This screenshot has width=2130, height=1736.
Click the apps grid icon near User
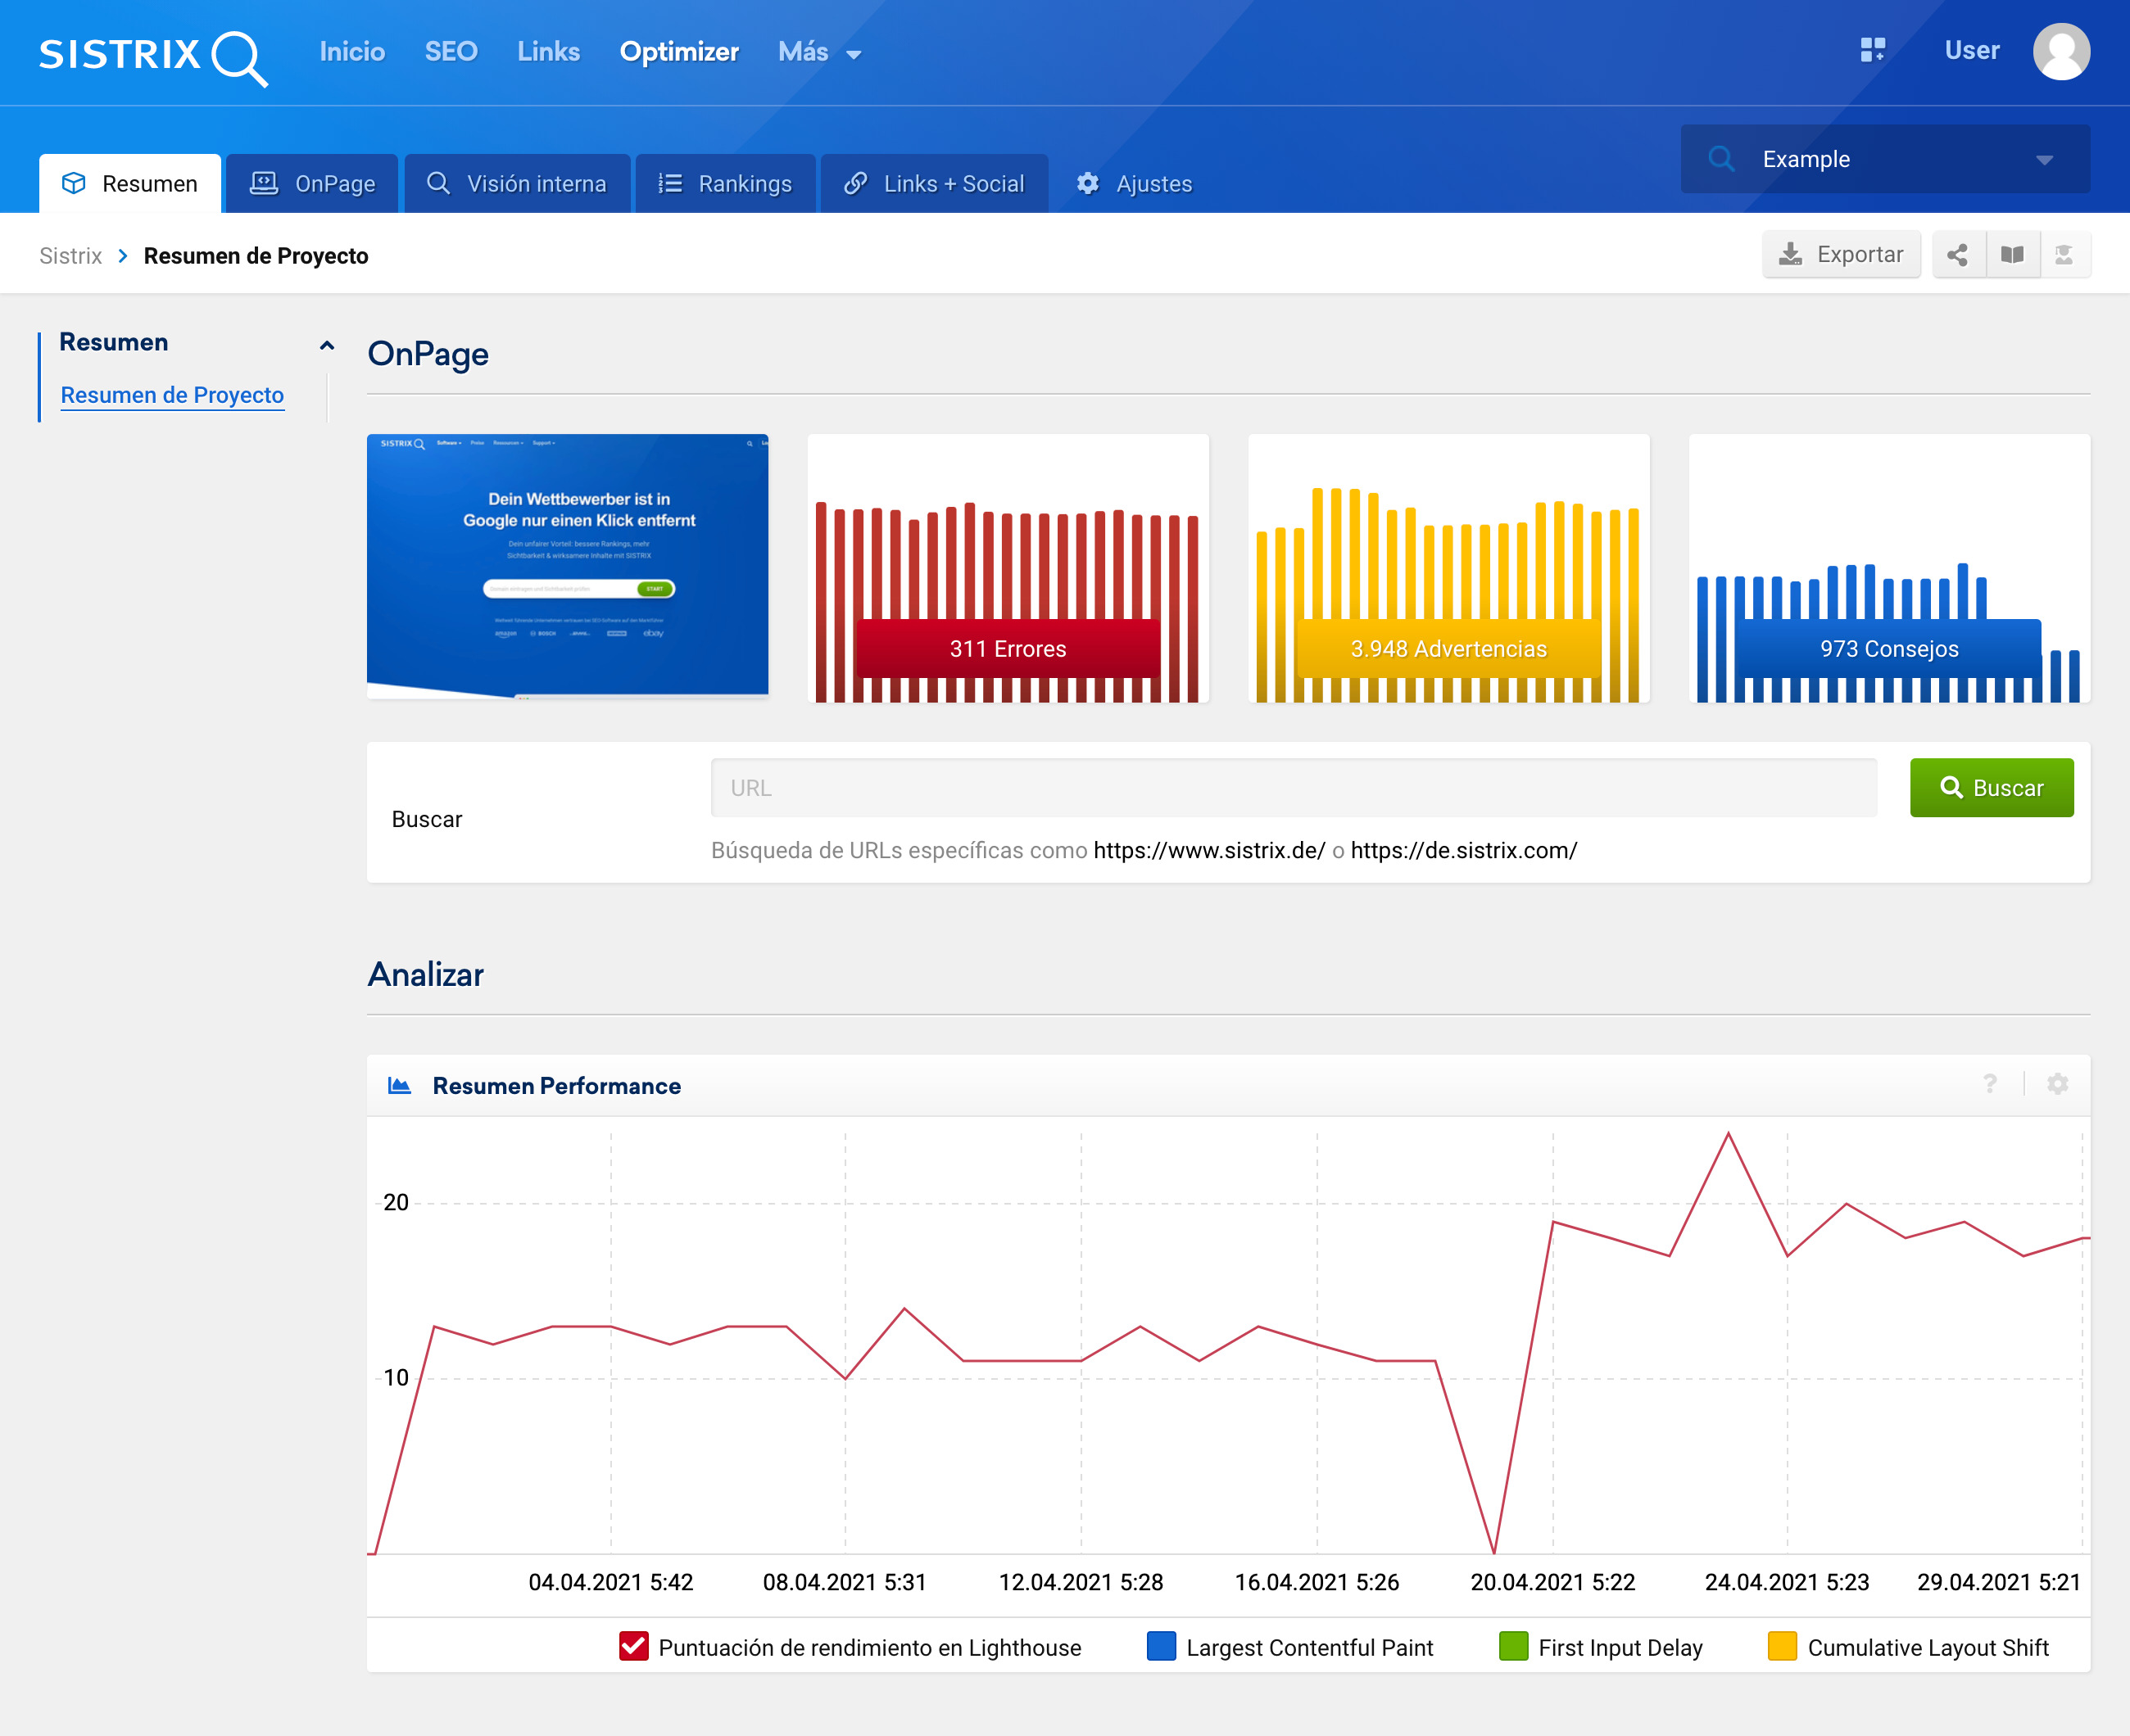tap(1872, 50)
